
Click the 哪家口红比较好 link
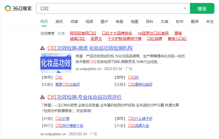coord(68,85)
